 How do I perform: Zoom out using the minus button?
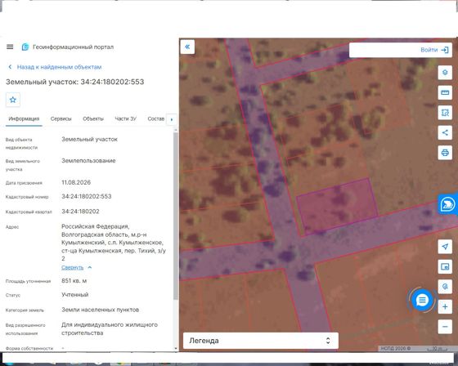click(x=445, y=327)
